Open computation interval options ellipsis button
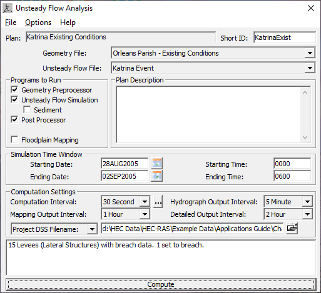Viewport: 321px width, 293px height. click(158, 202)
